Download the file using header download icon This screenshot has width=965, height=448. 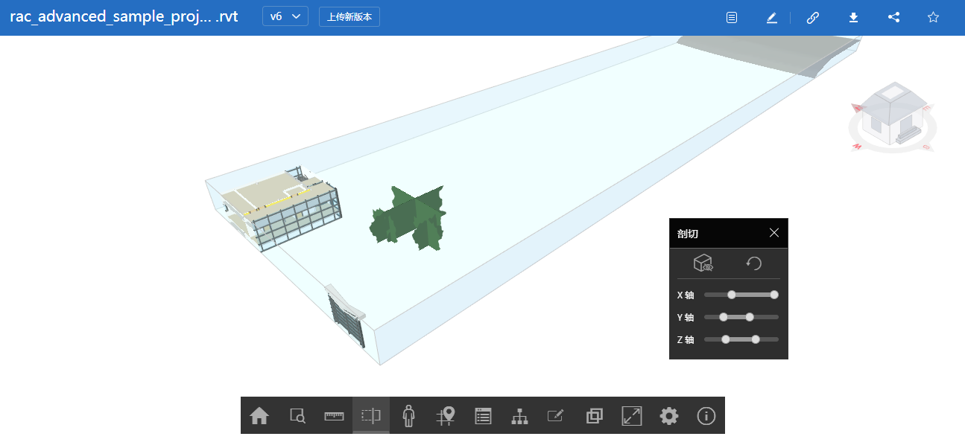click(x=854, y=18)
